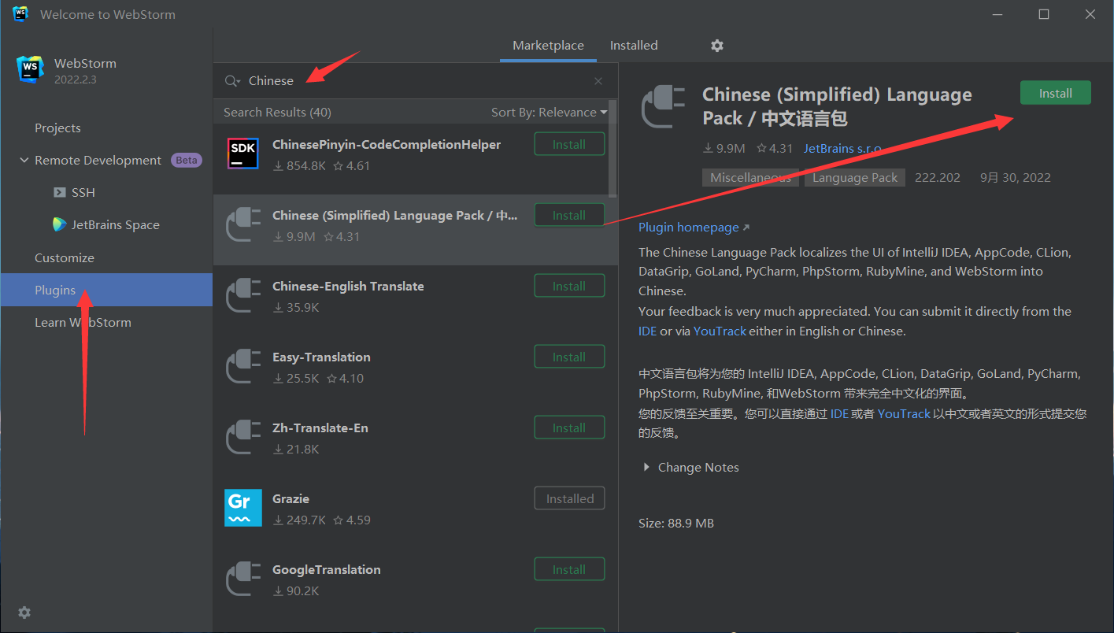Collapse the Remote Development tree
This screenshot has width=1114, height=633.
24,160
